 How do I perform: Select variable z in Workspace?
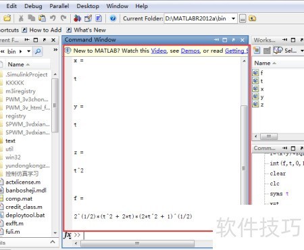click(262, 105)
